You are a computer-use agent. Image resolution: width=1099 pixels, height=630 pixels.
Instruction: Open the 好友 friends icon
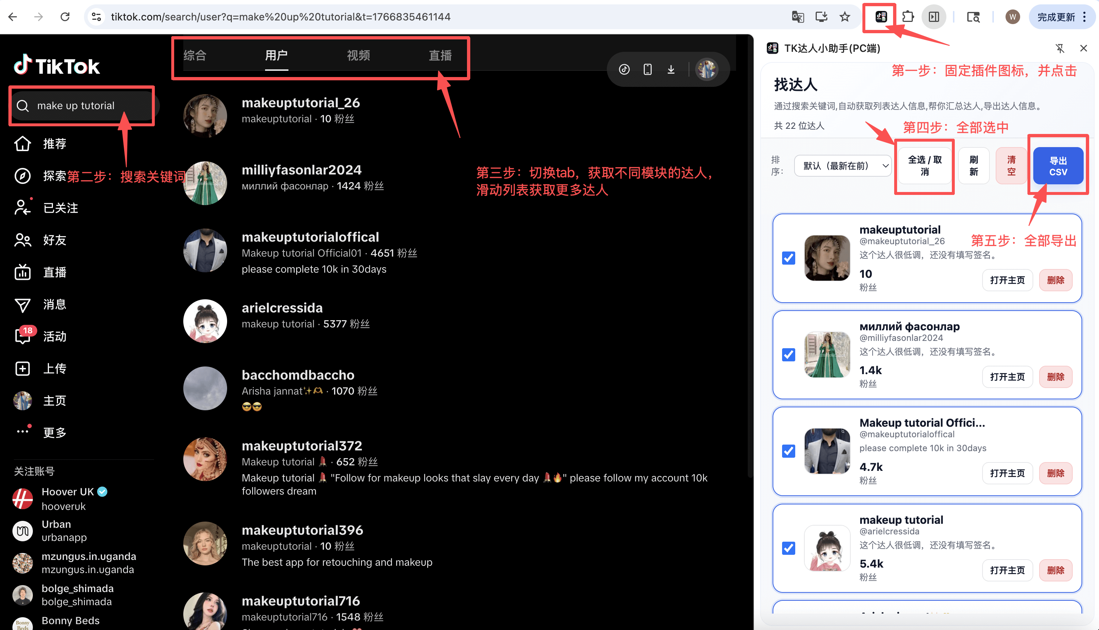[x=23, y=240]
